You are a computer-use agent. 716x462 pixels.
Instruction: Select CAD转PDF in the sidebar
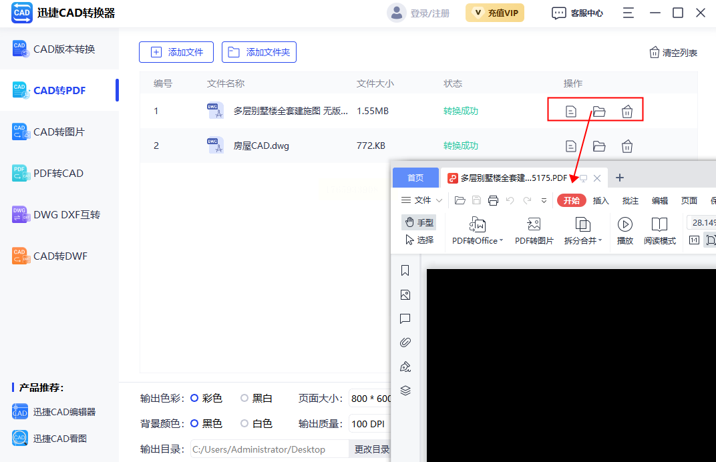click(59, 90)
